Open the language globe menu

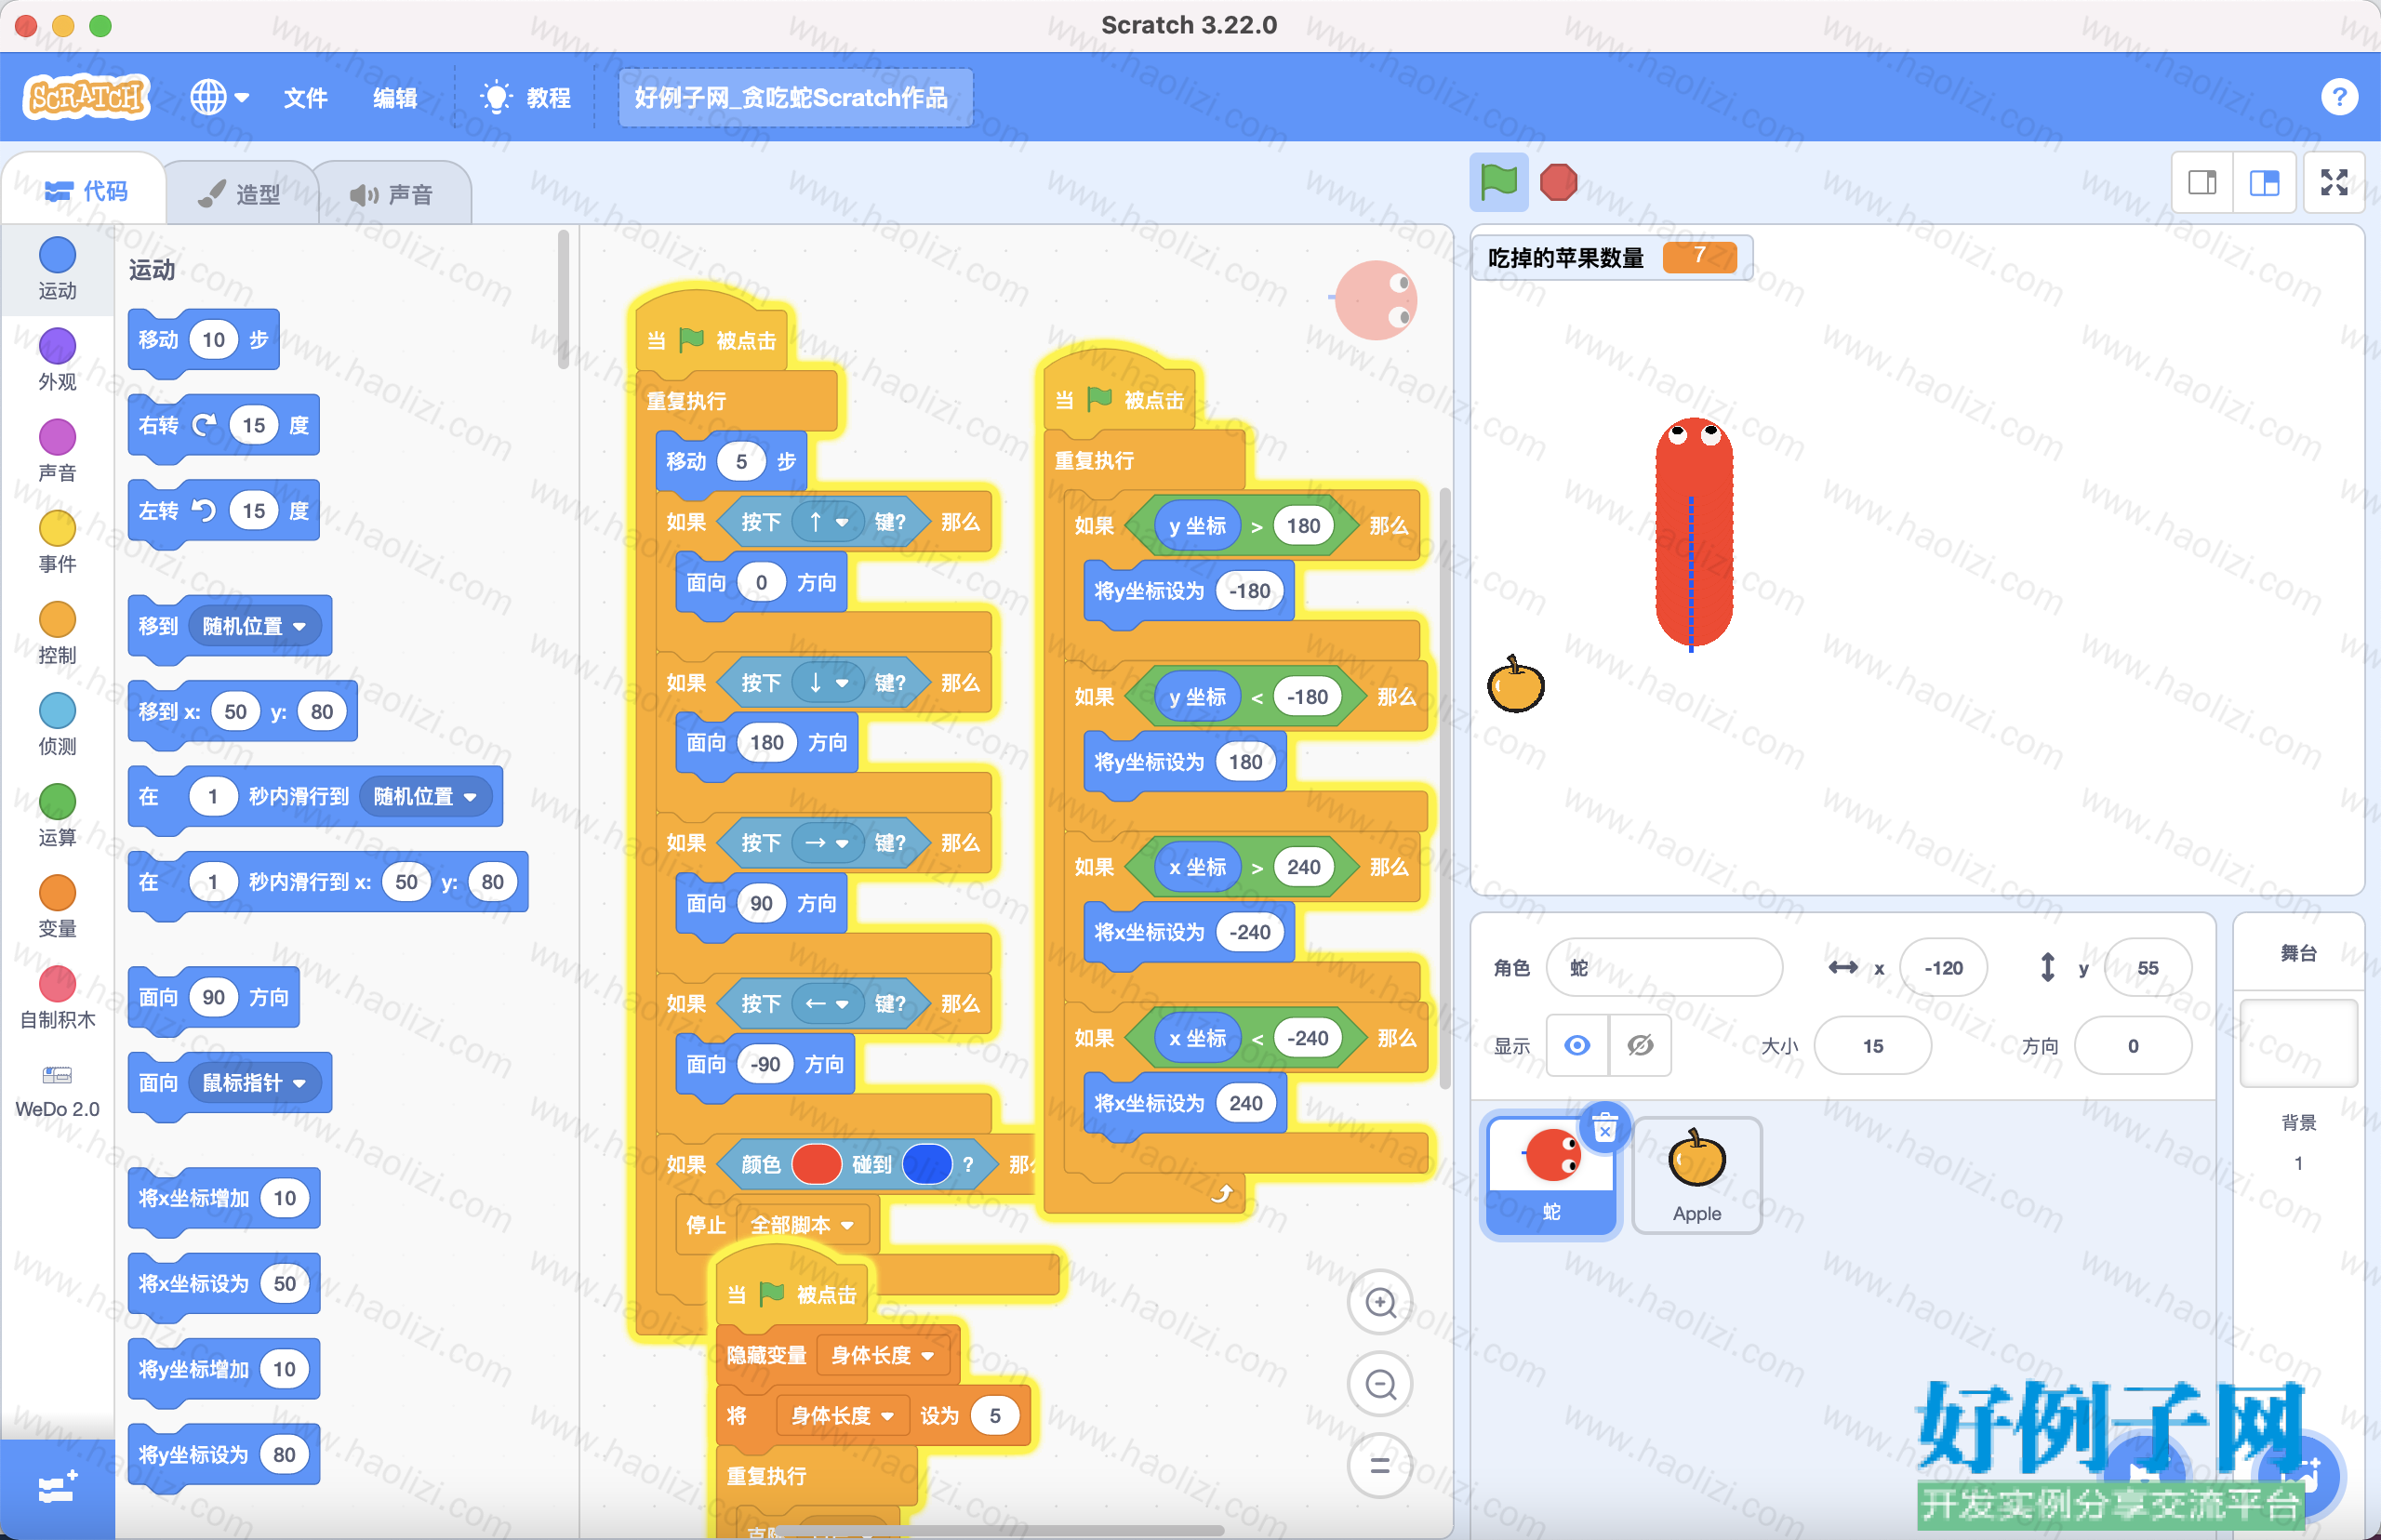click(219, 97)
